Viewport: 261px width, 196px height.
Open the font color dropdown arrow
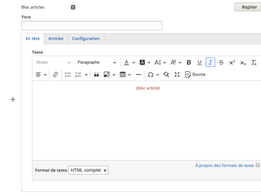tap(134, 63)
